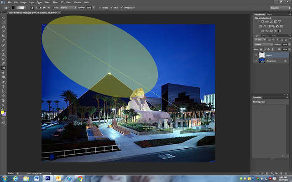This screenshot has width=292, height=182.
Task: Select the Rectangular Marquee tool
Action: coord(3,22)
